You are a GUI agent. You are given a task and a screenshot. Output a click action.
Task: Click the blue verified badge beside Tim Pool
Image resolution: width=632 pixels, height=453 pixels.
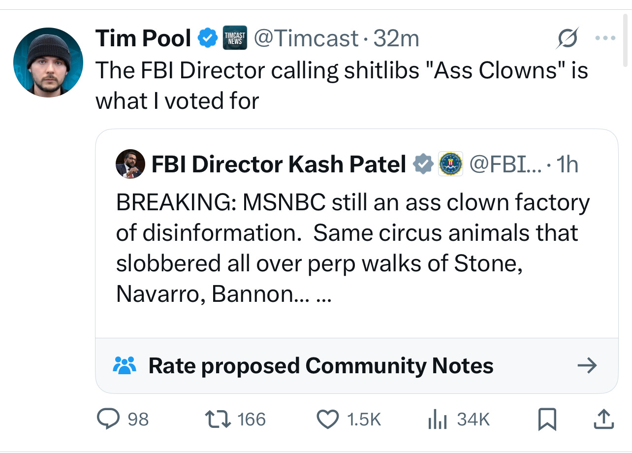[207, 38]
